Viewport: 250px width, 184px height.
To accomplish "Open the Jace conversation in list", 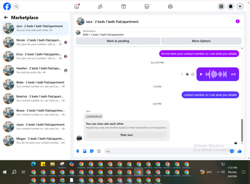I will pyautogui.click(x=35, y=28).
